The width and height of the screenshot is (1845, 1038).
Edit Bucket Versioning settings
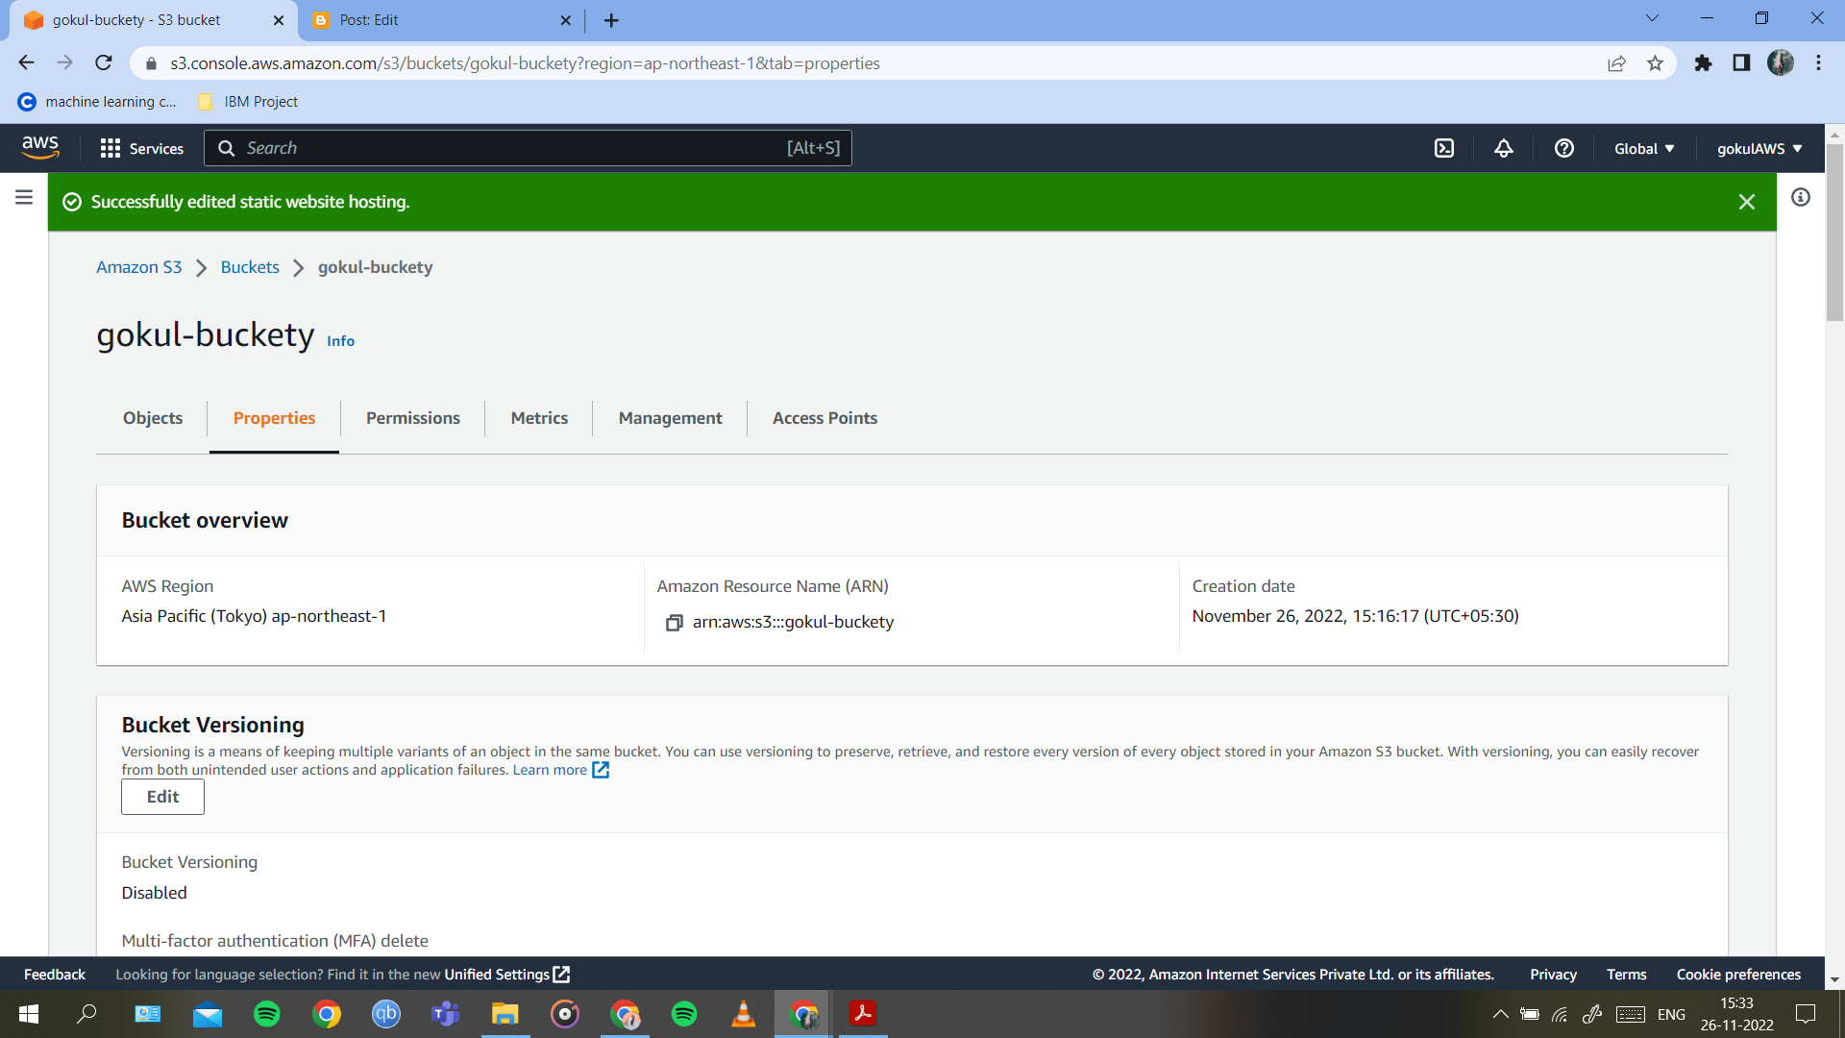pyautogui.click(x=162, y=797)
